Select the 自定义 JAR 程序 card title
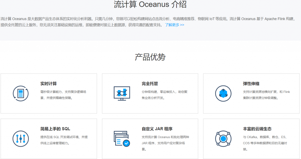The height and width of the screenshot is (159, 301). (x=157, y=129)
